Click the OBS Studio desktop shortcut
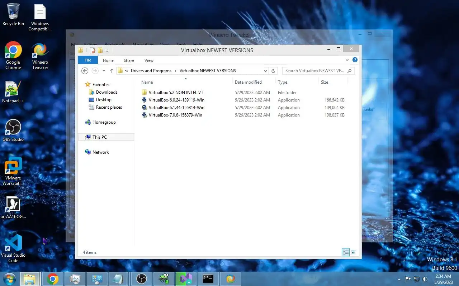This screenshot has width=459, height=286. click(x=13, y=130)
